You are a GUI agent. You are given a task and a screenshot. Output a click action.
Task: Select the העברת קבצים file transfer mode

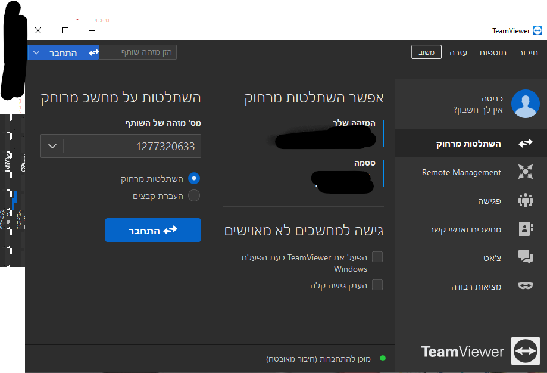193,194
